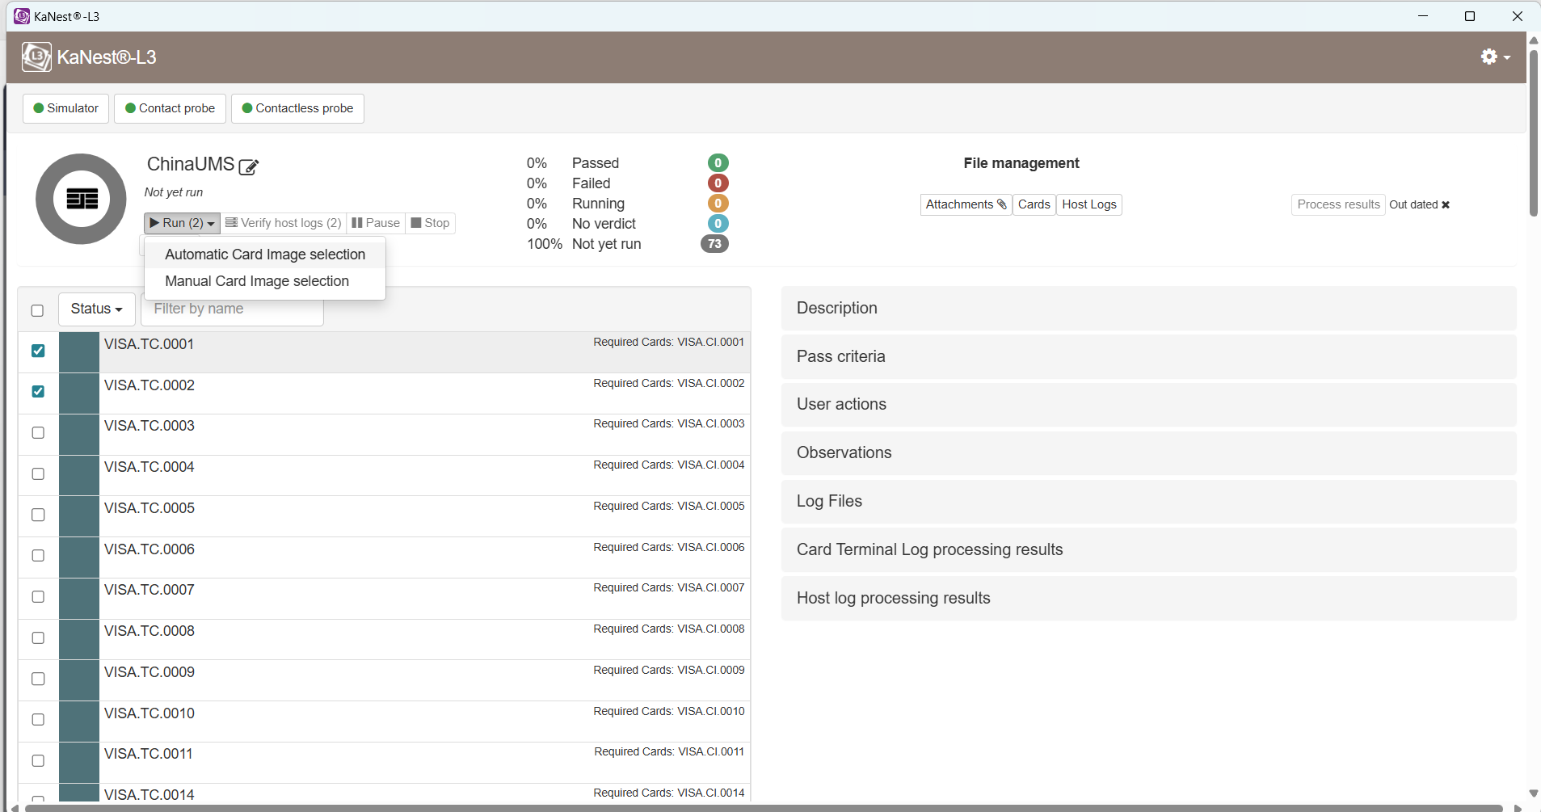
Task: Click Required Cards VISA.CI.0007 text
Action: (669, 588)
